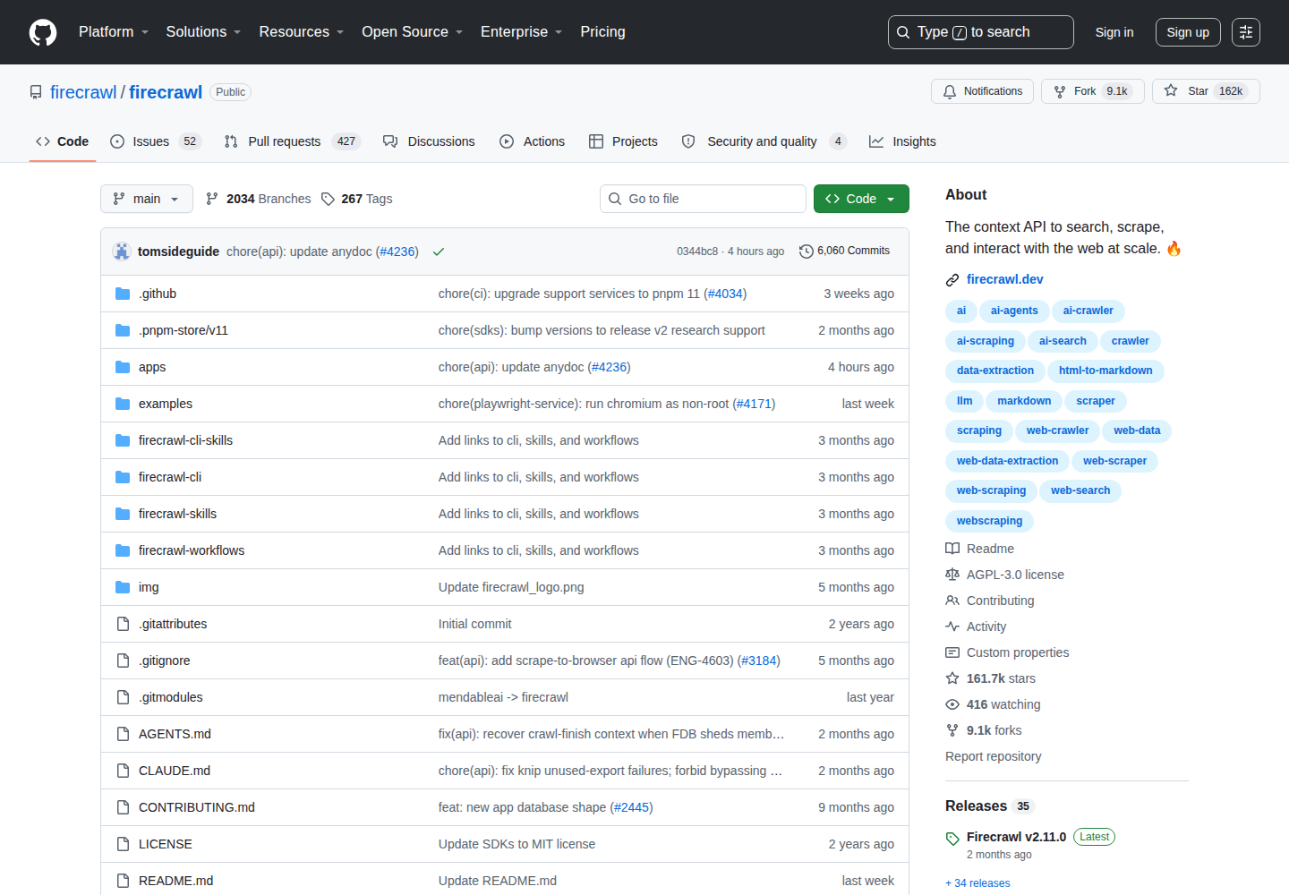Expand the Open Source menu
This screenshot has height=895, width=1289.
(x=413, y=32)
